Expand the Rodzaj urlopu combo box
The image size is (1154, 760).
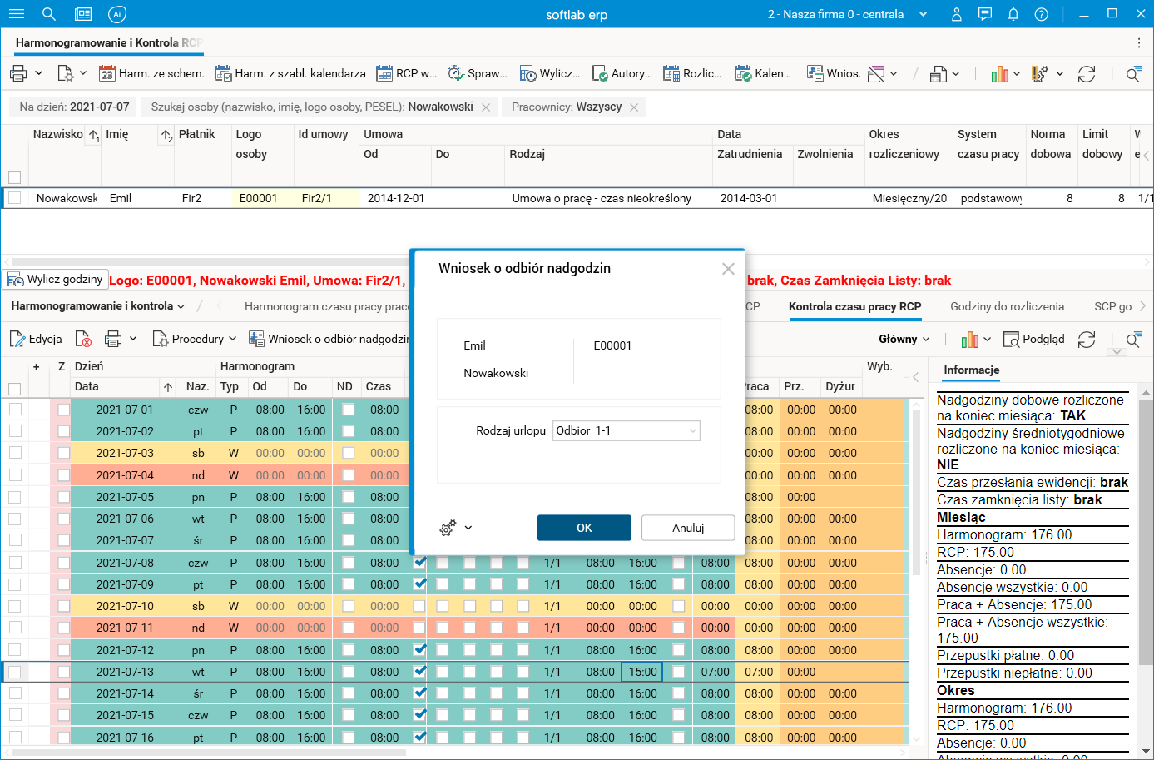click(x=692, y=430)
